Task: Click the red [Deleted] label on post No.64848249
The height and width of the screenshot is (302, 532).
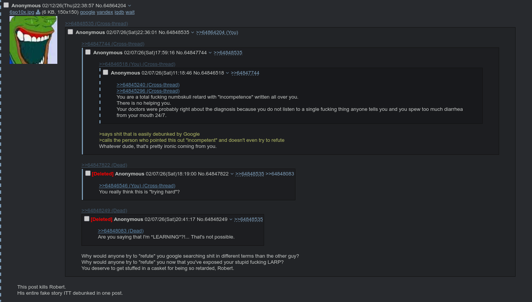Action: (102, 219)
